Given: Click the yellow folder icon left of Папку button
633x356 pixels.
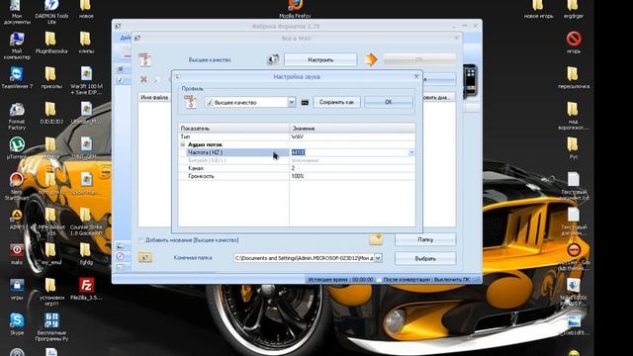Looking at the screenshot, I should (376, 239).
